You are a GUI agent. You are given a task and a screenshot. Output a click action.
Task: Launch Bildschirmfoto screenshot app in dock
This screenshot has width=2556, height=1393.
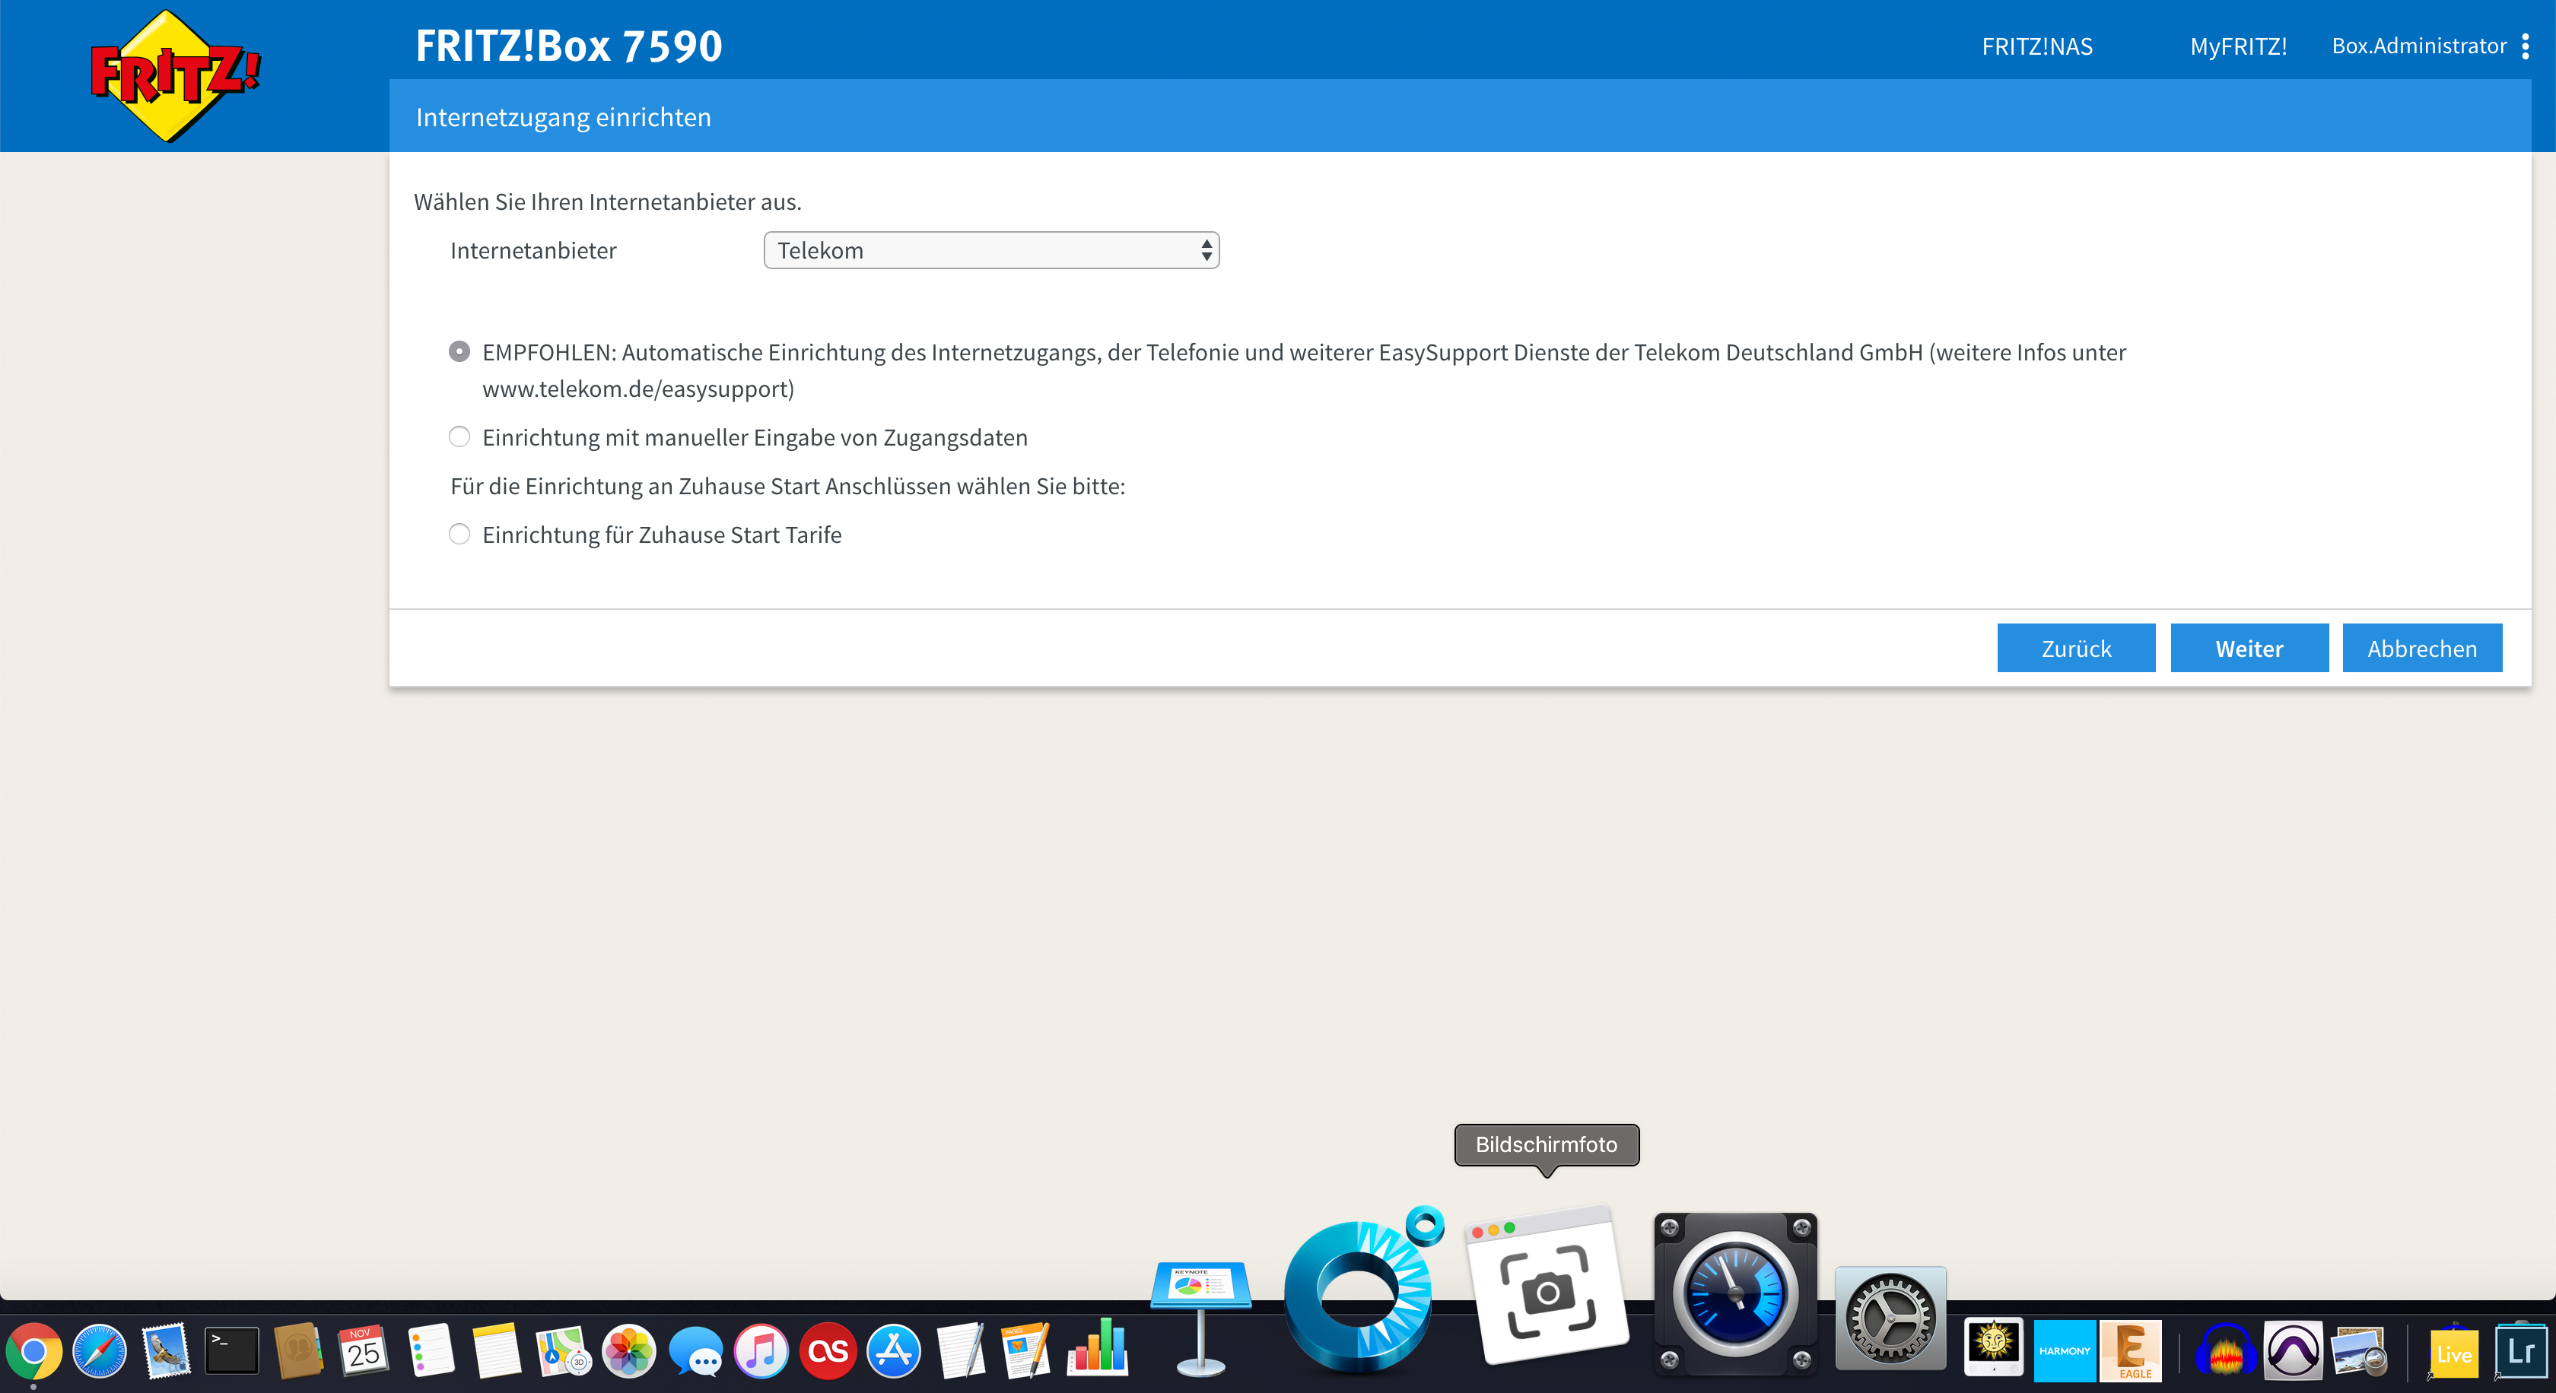tap(1548, 1289)
